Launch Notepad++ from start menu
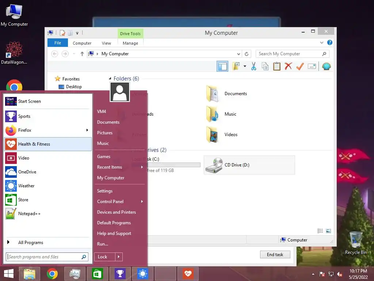 (48, 214)
